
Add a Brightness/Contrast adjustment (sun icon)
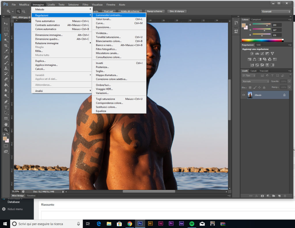(x=252, y=54)
